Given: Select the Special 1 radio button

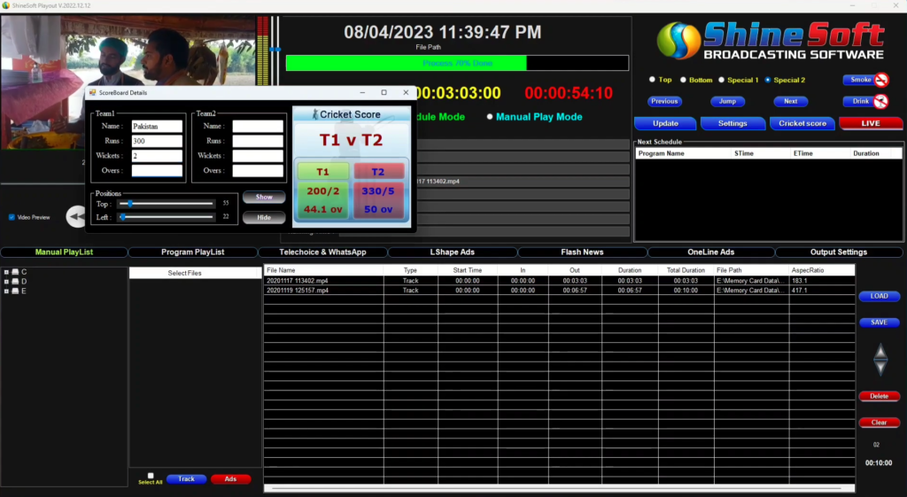Looking at the screenshot, I should [x=721, y=80].
